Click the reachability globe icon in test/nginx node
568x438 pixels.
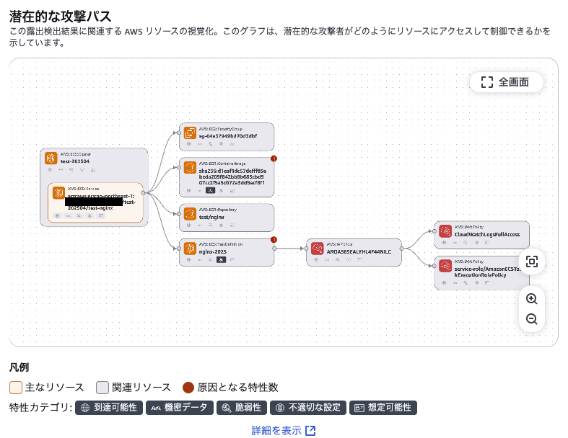click(188, 225)
